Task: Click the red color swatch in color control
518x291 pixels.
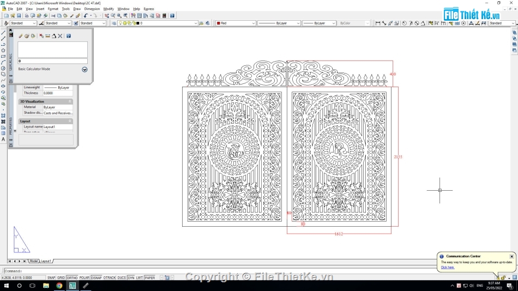Action: coord(218,23)
